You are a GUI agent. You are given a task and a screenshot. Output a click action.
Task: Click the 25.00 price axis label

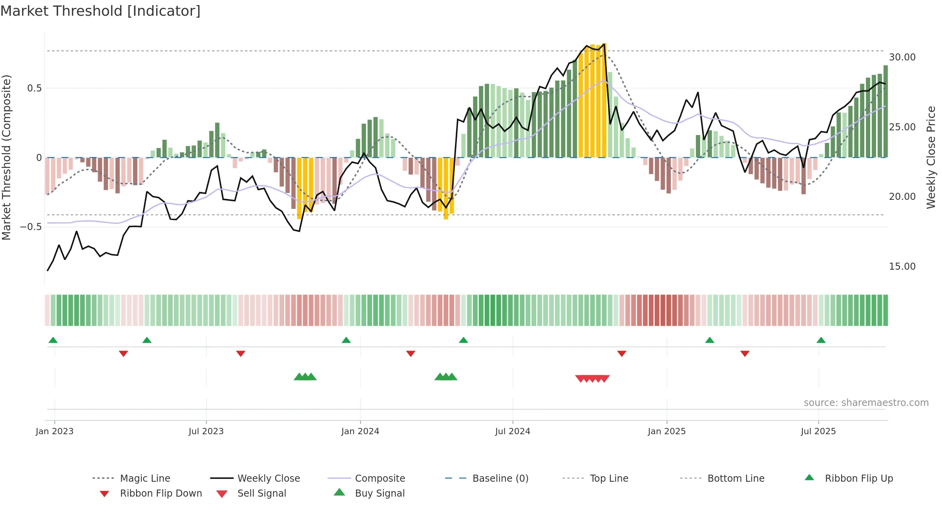point(902,127)
